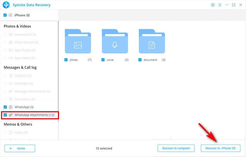Image resolution: width=246 pixels, height=157 pixels.
Task: Open the voice folder
Action: [115, 41]
